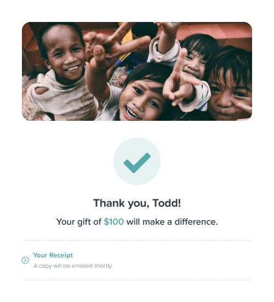
Task: Click the word 'difference.' in the subtitle
Action: pos(196,222)
